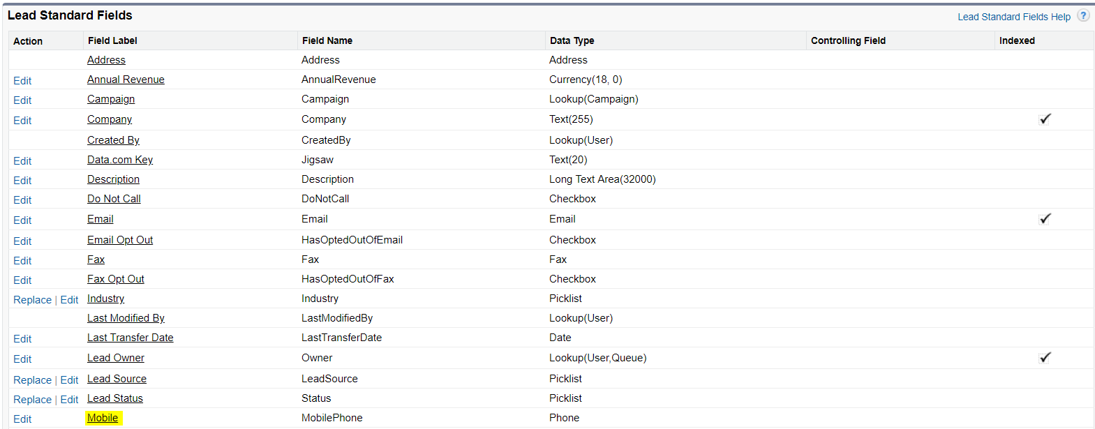Click Replace for the Industry picklist
The height and width of the screenshot is (429, 1095).
point(33,300)
